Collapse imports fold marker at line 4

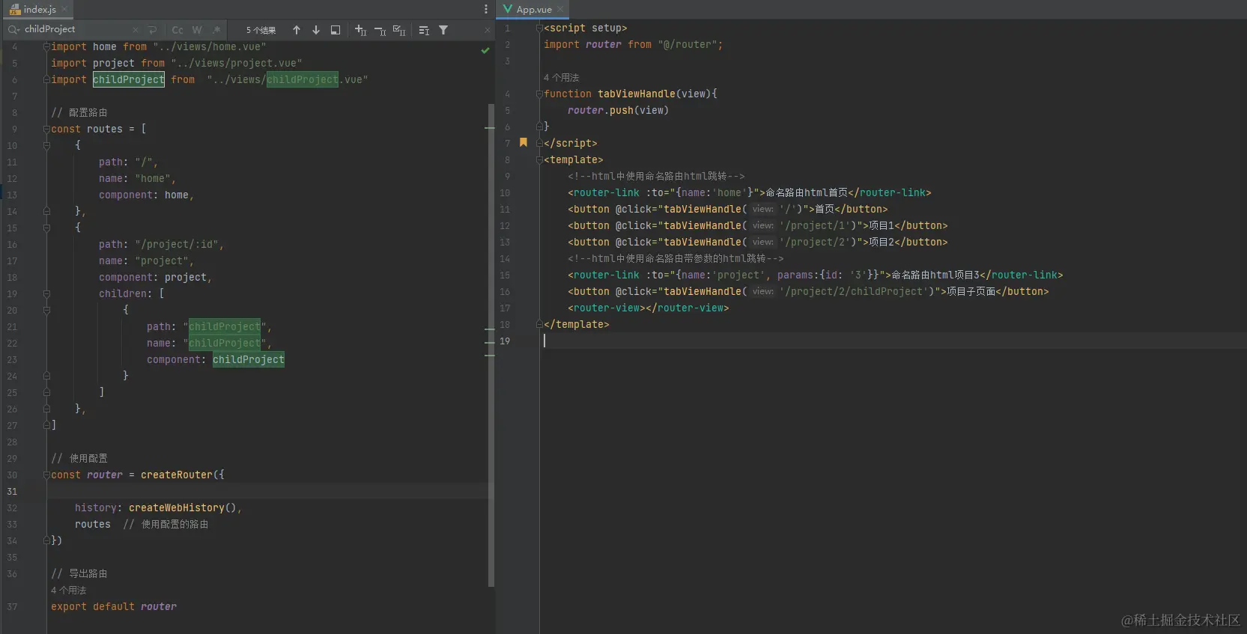(x=46, y=46)
